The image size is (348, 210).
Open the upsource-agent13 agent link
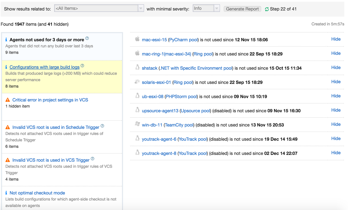tap(160, 111)
